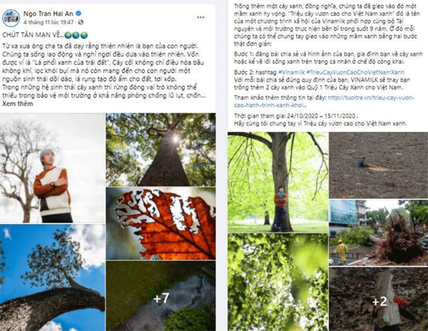Image resolution: width=428 pixels, height=331 pixels.
Task: Open the three-dot post options menu
Action: click(x=200, y=17)
